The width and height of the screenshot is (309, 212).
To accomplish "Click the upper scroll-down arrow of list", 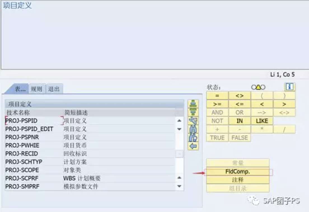I will click(x=179, y=129).
